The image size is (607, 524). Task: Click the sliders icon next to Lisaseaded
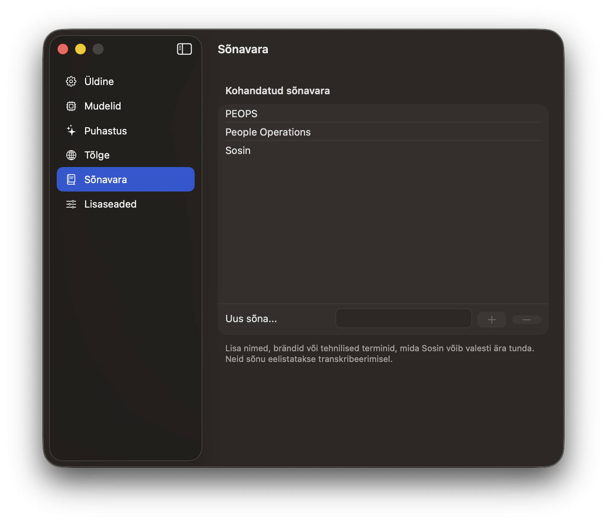click(71, 204)
